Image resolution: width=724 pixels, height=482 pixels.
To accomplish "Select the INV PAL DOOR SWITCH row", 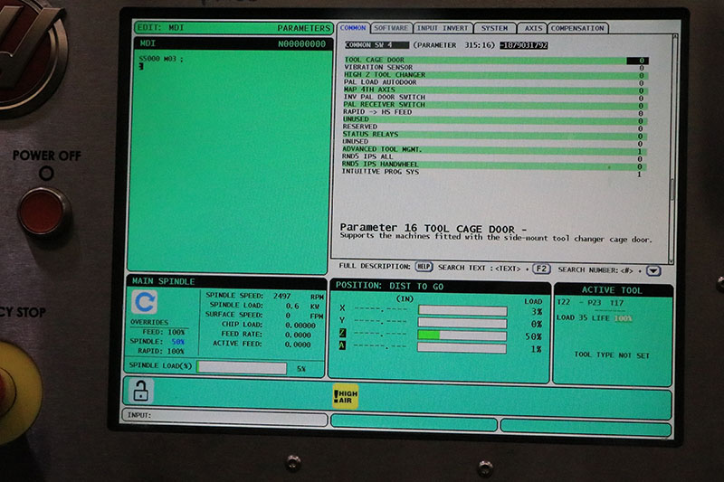I will point(494,98).
